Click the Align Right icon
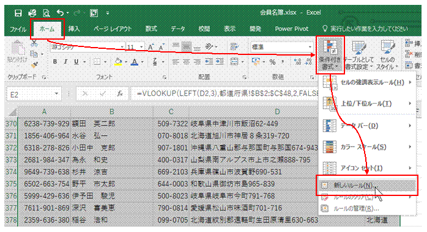Screen dimensions: 427x232 coord(197,62)
